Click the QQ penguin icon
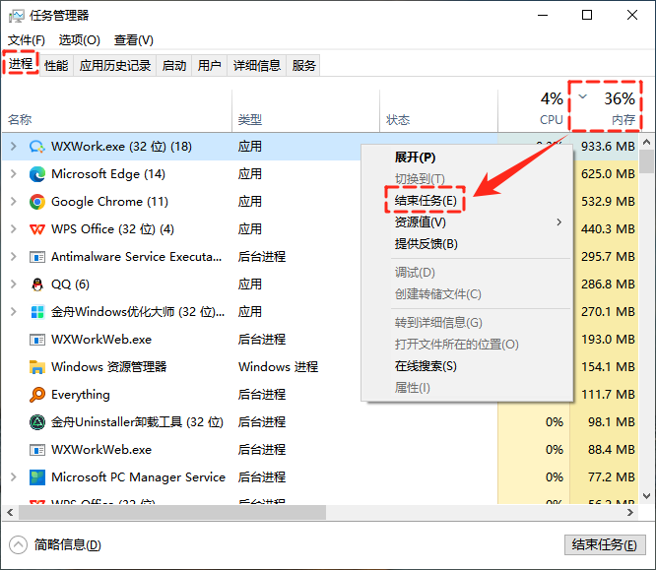Image resolution: width=656 pixels, height=570 pixels. 37,285
